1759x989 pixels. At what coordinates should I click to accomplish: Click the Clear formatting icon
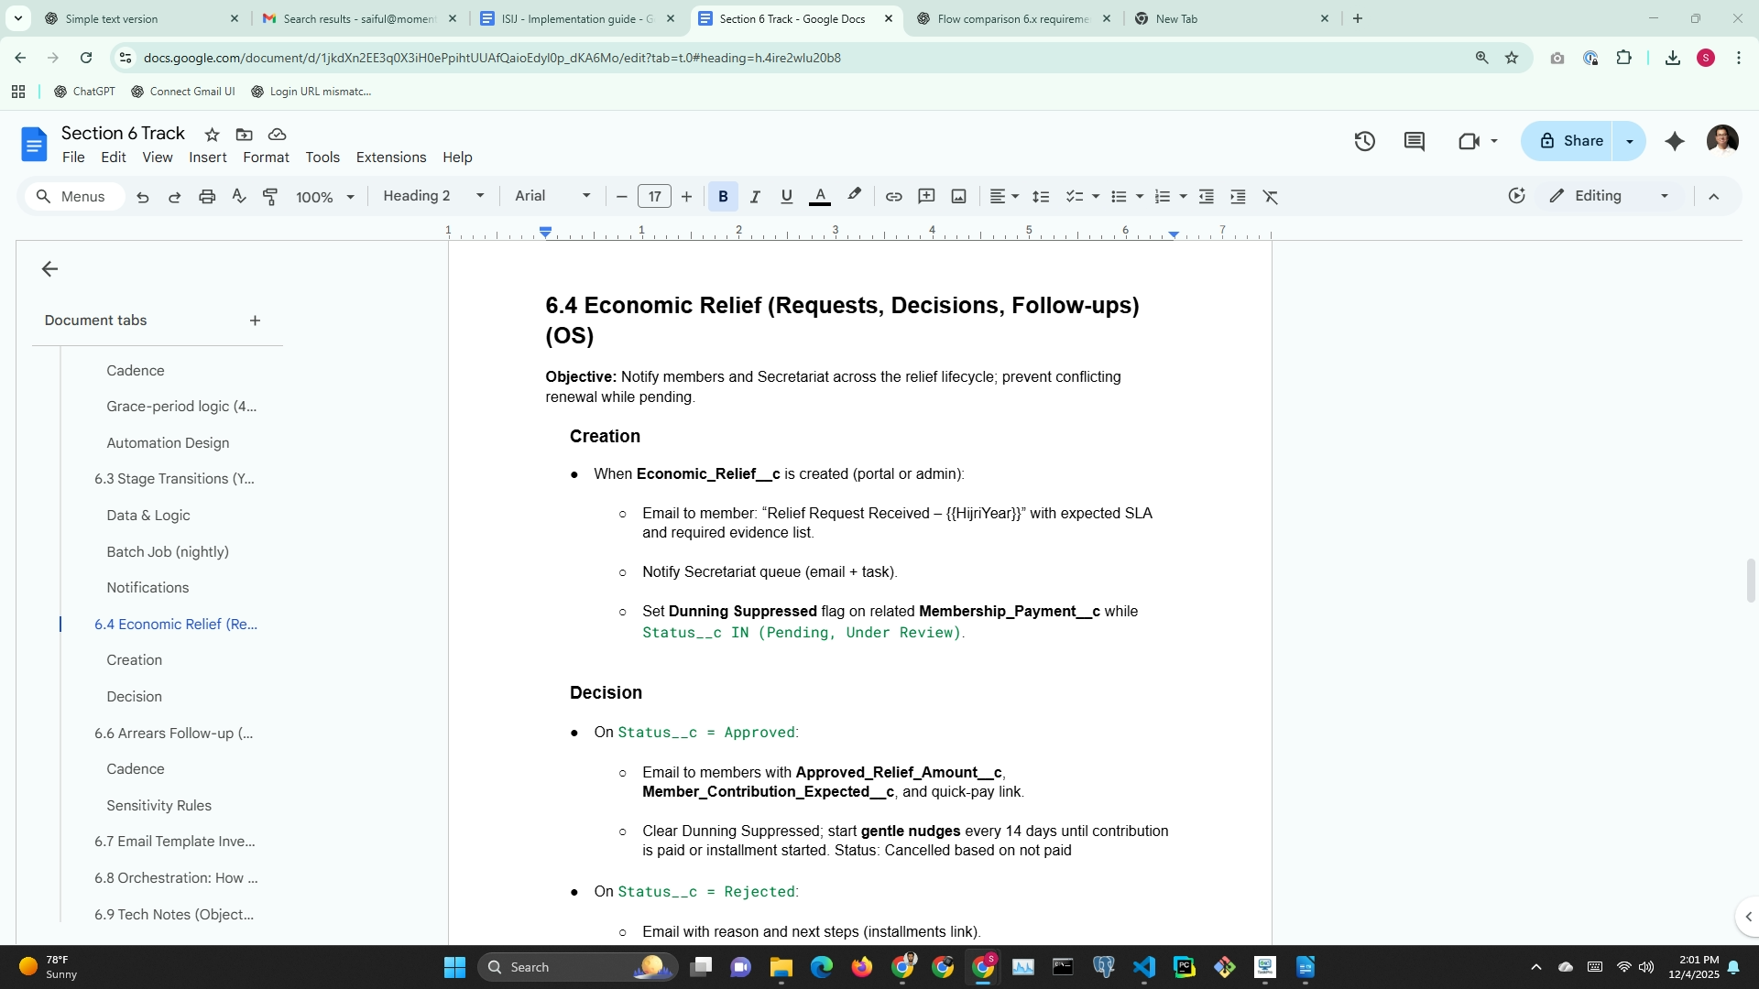(x=1271, y=197)
